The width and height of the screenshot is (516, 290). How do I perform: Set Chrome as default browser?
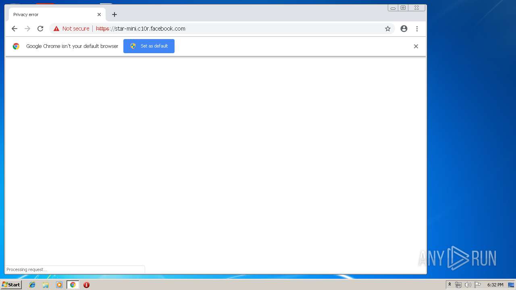(149, 46)
